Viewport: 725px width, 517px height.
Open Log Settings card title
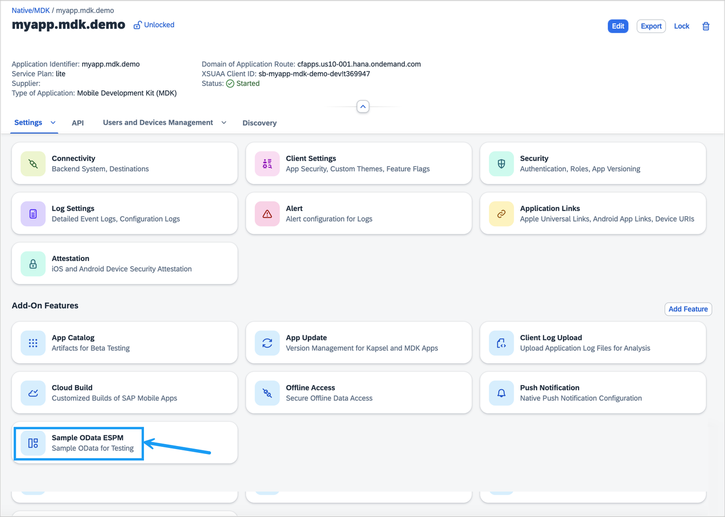point(73,208)
